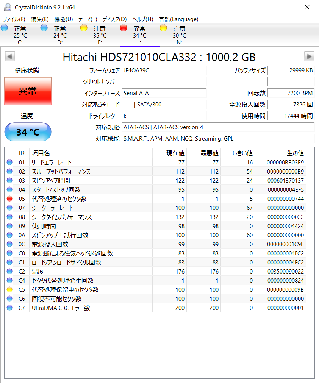
Task: Go to next disk with right arrow
Action: point(309,56)
